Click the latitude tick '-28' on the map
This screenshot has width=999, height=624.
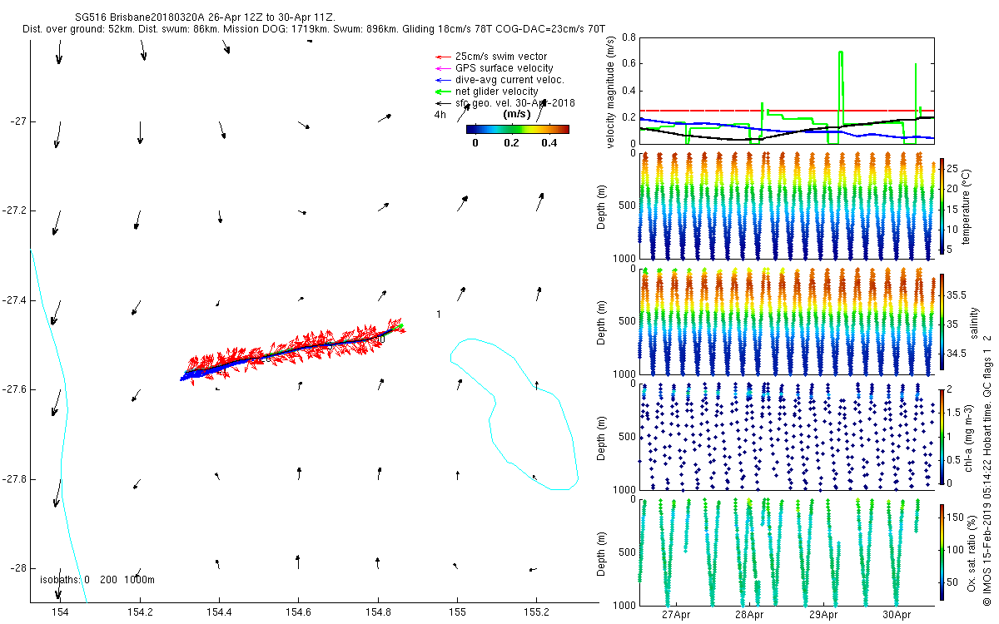[x=19, y=568]
